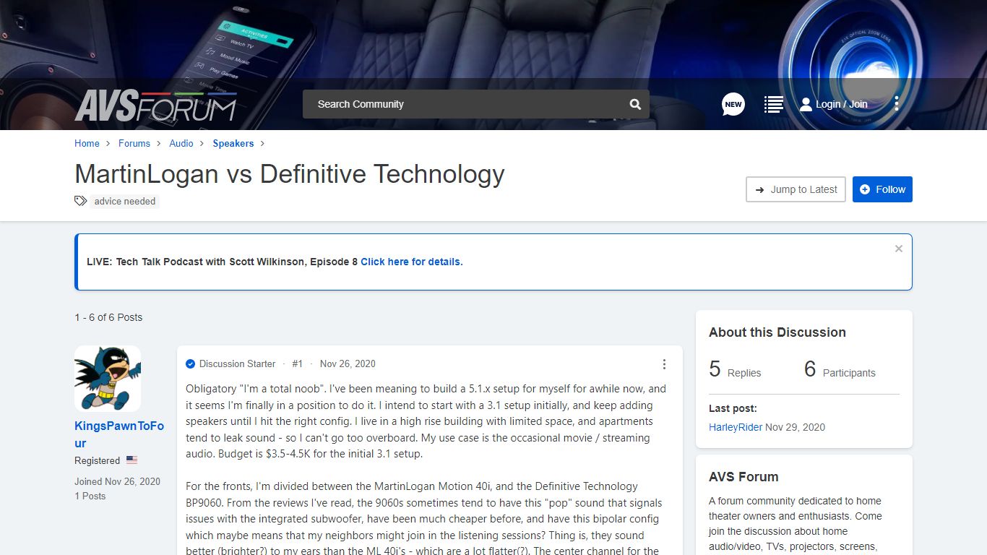Screen dimensions: 987x555
Task: Click the Discussion Starter checkmark badge
Action: point(190,363)
